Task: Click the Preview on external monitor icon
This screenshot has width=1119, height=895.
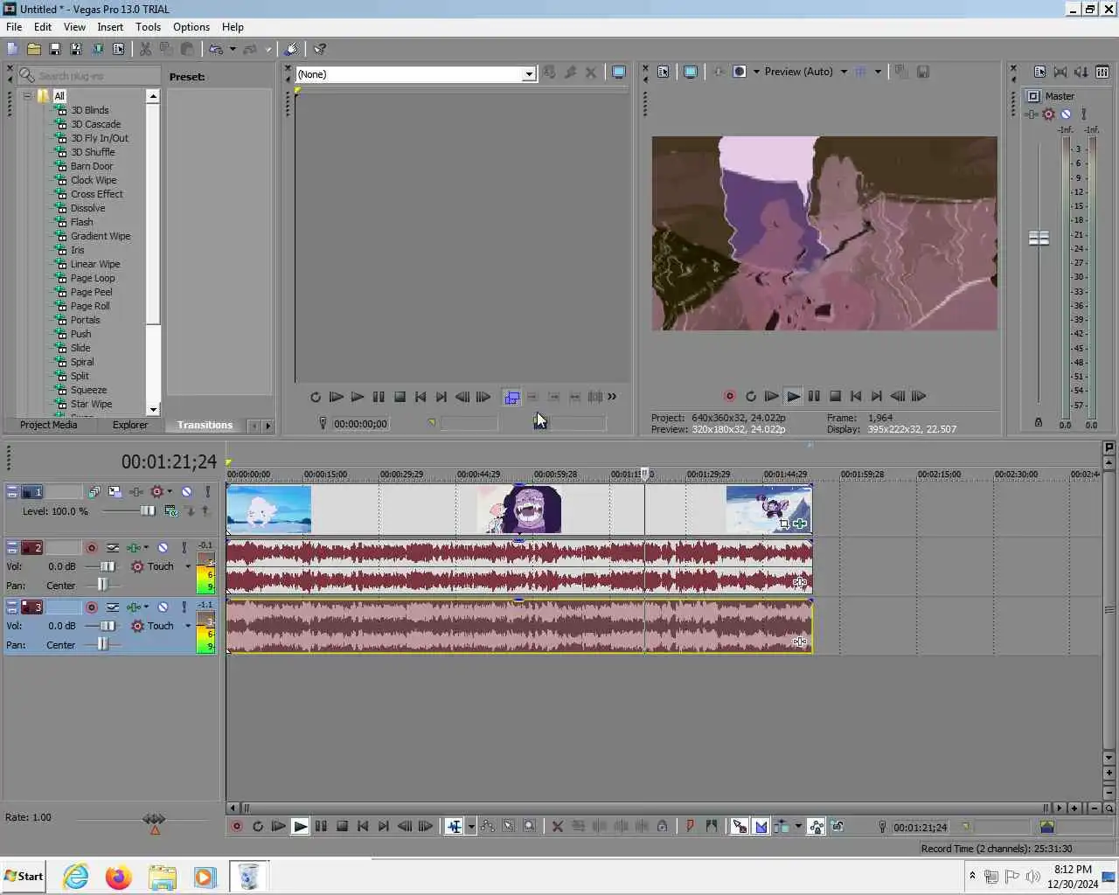Action: coord(691,72)
